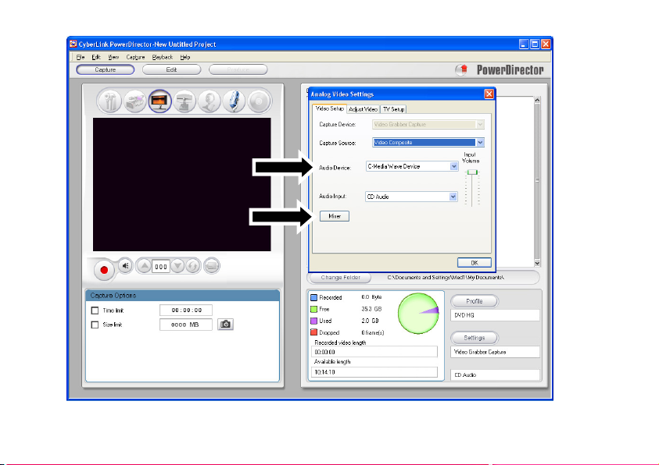Open the File menu
The width and height of the screenshot is (659, 465).
pyautogui.click(x=81, y=57)
